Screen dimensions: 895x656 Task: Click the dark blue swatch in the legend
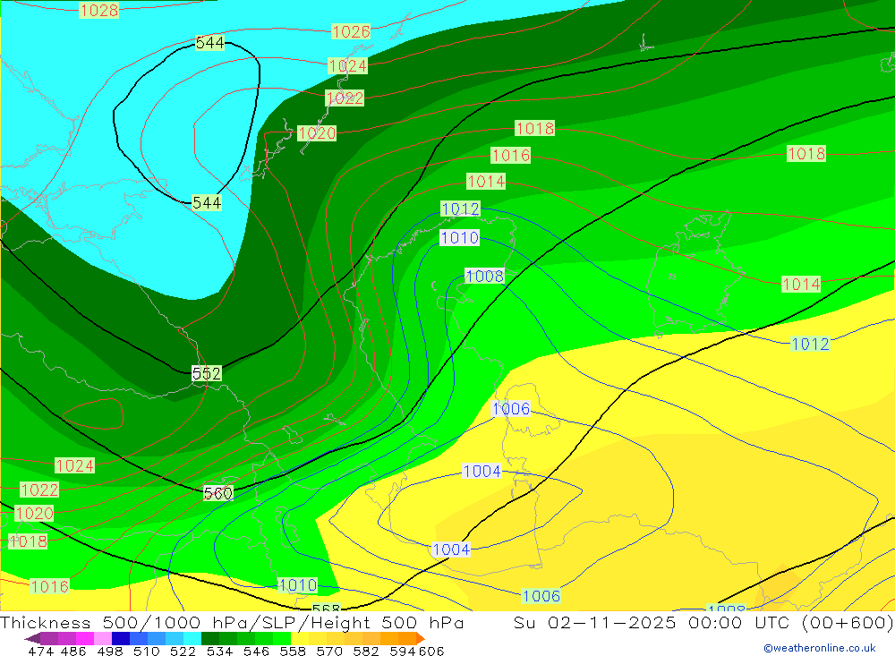(121, 638)
